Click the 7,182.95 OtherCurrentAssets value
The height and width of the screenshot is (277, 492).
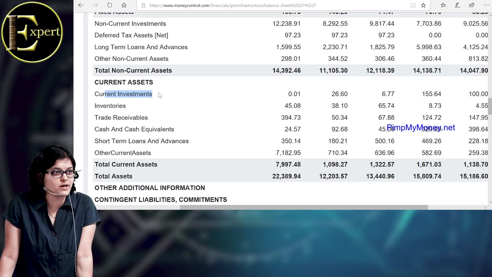pos(288,153)
